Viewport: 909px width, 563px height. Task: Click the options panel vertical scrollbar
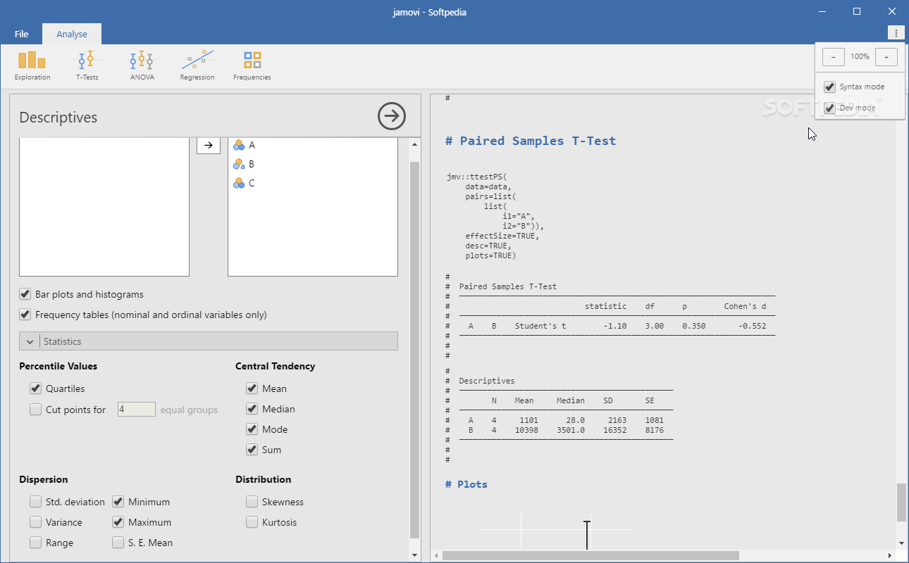coord(415,348)
